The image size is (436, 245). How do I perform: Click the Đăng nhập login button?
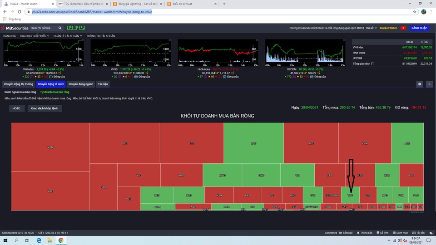[x=419, y=28]
